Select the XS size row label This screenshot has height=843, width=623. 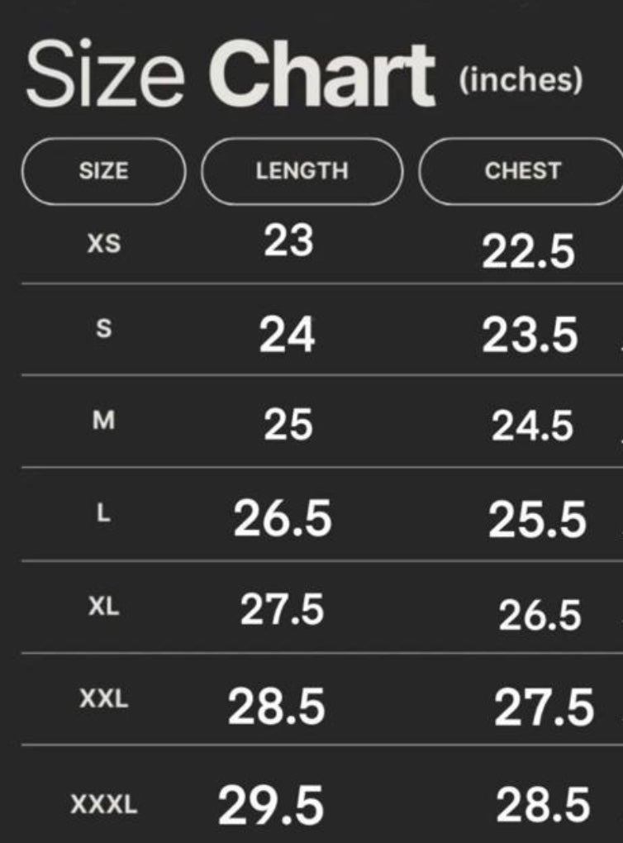click(103, 244)
